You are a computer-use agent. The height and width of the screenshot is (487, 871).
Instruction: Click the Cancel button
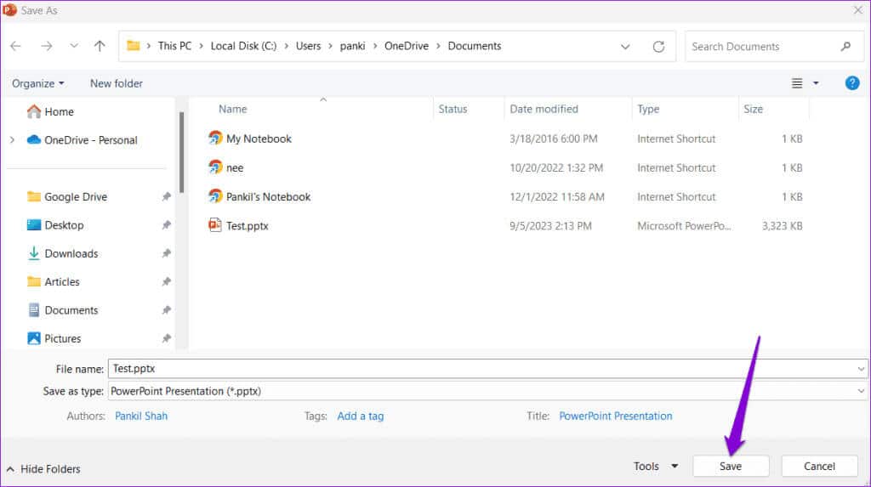click(819, 467)
